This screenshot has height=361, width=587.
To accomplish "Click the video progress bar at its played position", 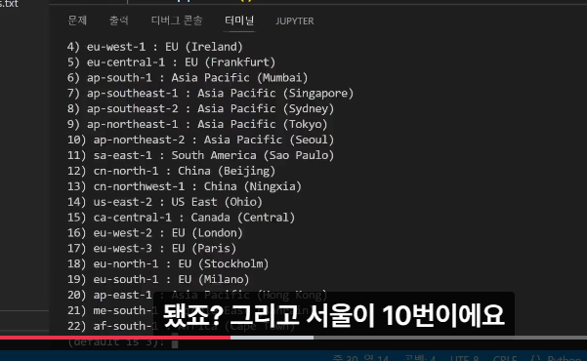I will (230, 338).
